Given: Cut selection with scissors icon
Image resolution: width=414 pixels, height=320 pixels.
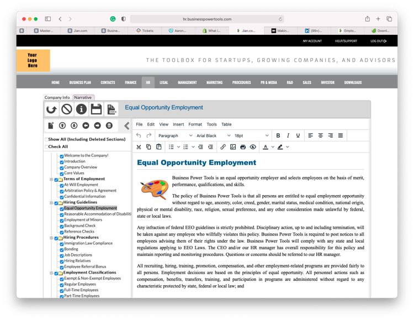Looking at the screenshot, I should pyautogui.click(x=139, y=147).
